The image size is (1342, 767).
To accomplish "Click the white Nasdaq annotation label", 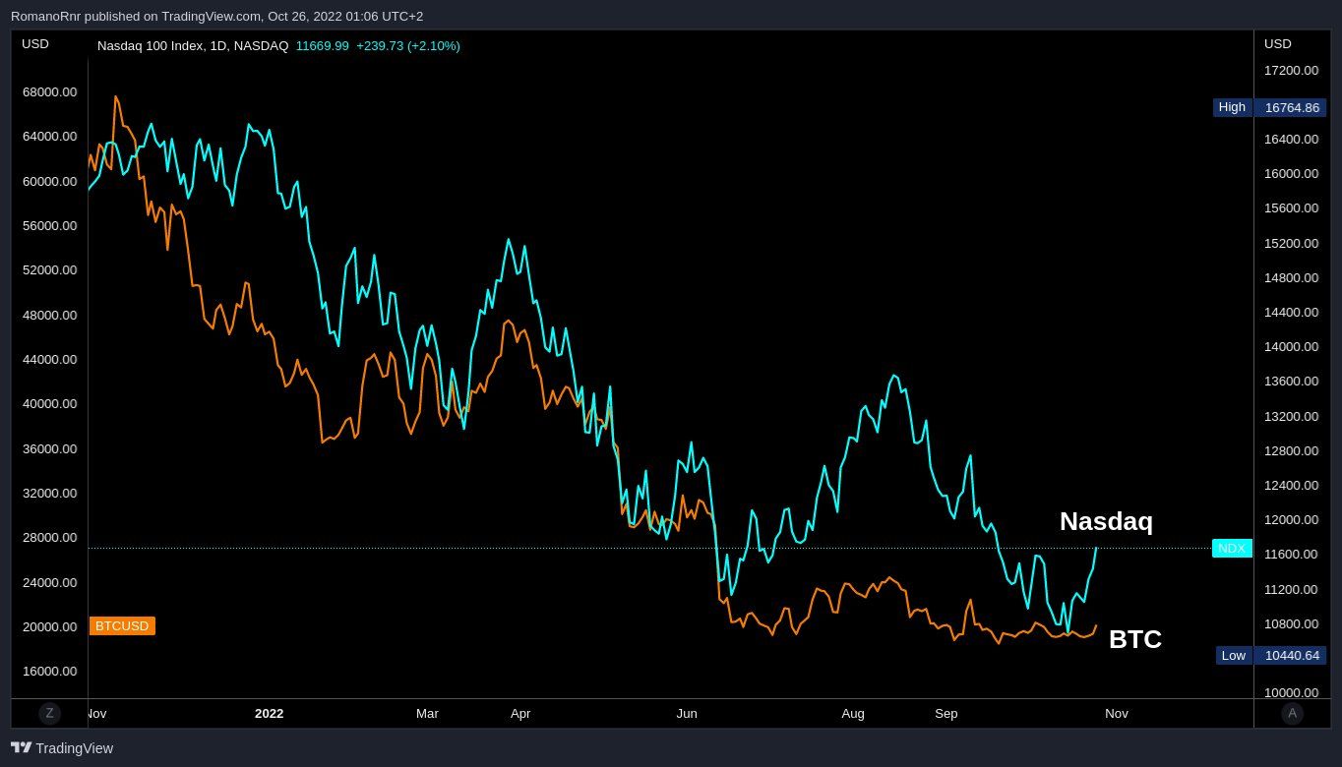I will [x=1106, y=521].
